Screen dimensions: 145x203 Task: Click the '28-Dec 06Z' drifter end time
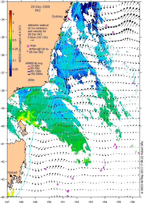point(36,52)
